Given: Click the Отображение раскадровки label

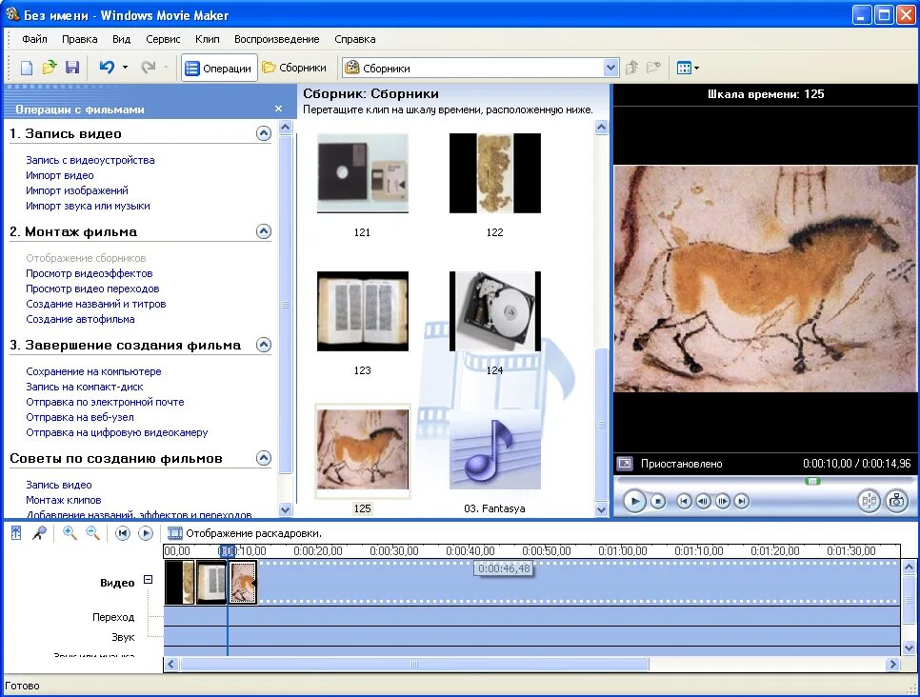Looking at the screenshot, I should point(253,533).
